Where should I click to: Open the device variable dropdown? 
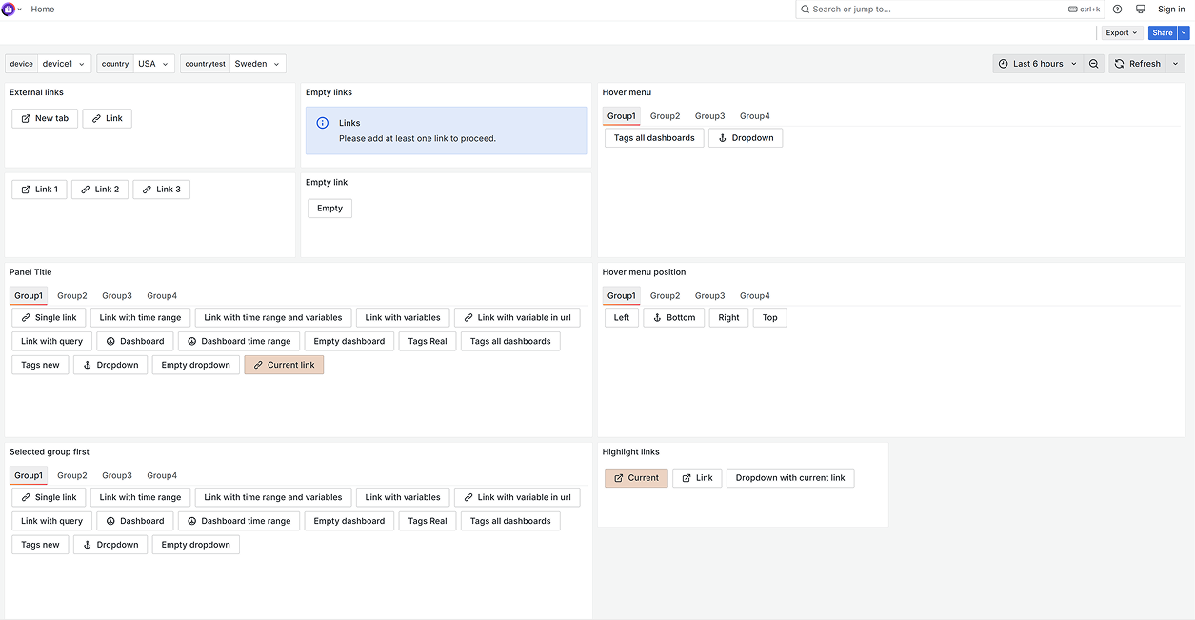64,64
